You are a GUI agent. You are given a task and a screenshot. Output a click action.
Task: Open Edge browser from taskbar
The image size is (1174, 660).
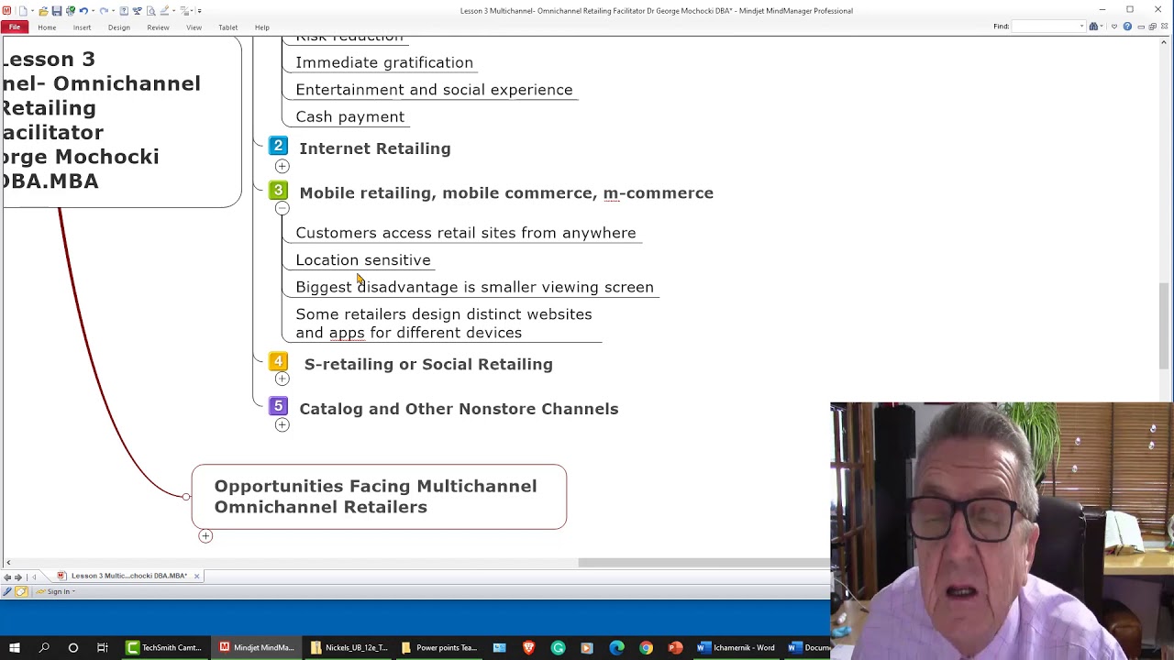tap(616, 648)
